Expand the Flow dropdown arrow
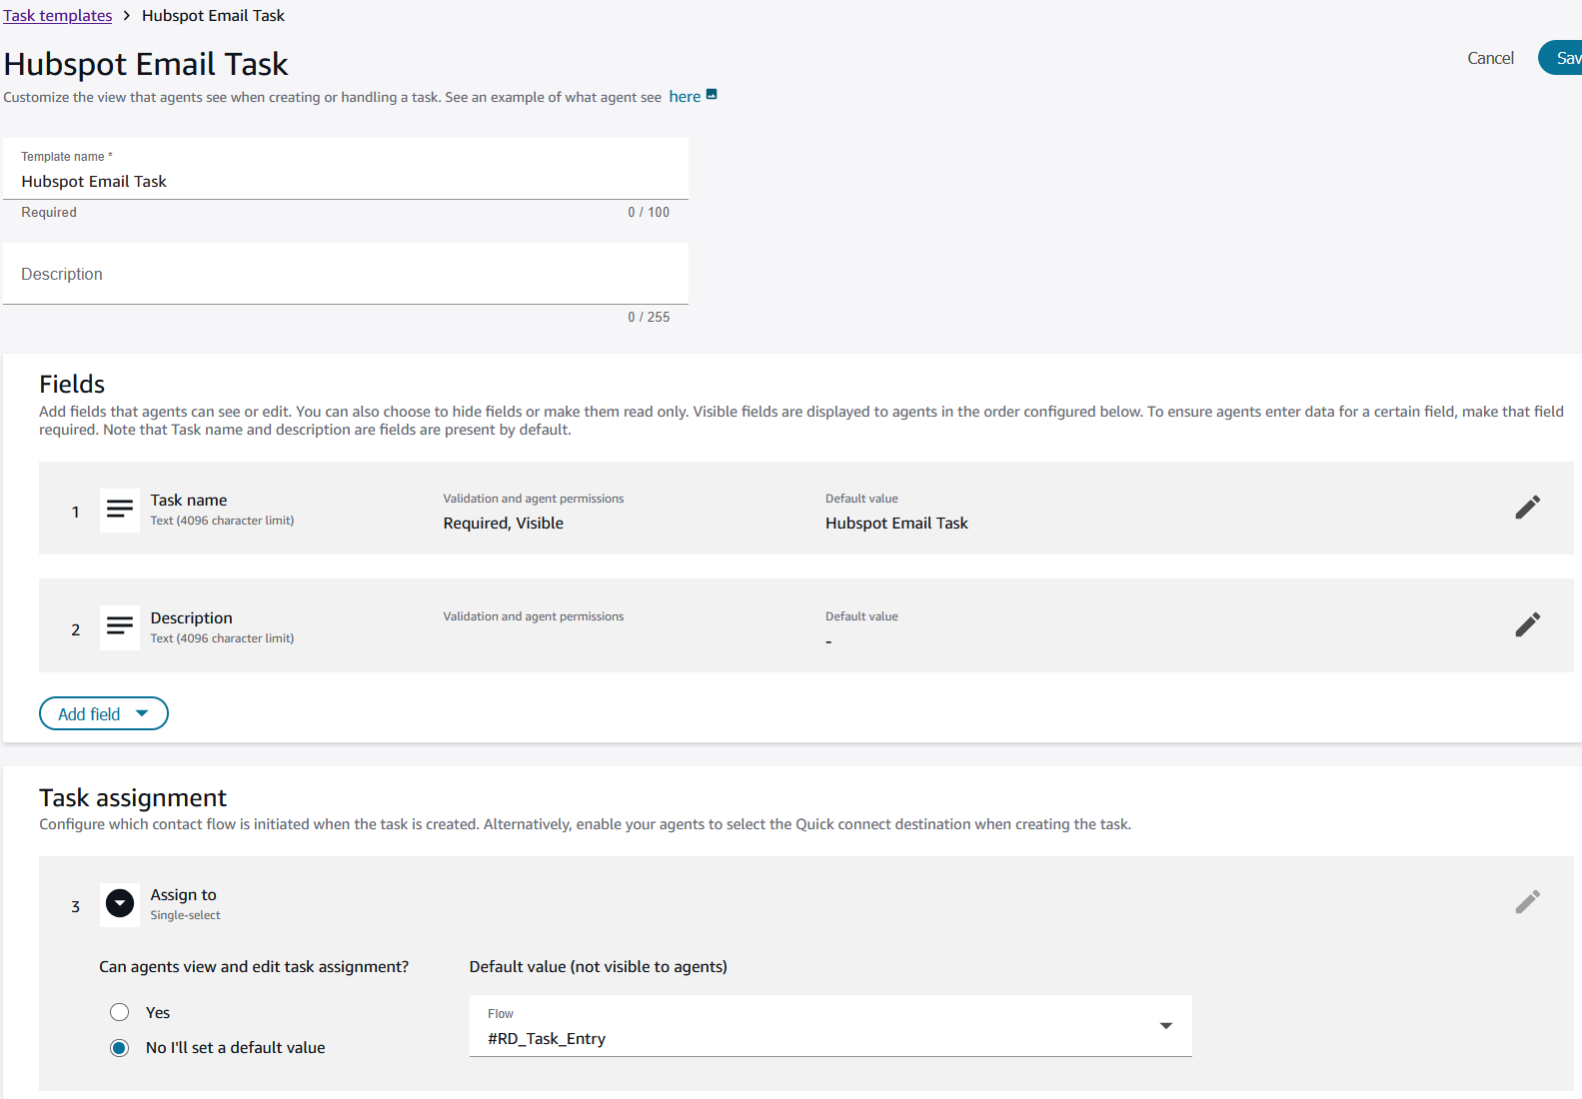1582x1099 pixels. pyautogui.click(x=1165, y=1026)
